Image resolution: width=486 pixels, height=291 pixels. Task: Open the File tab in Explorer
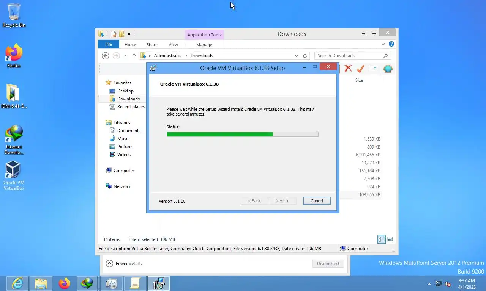(109, 44)
